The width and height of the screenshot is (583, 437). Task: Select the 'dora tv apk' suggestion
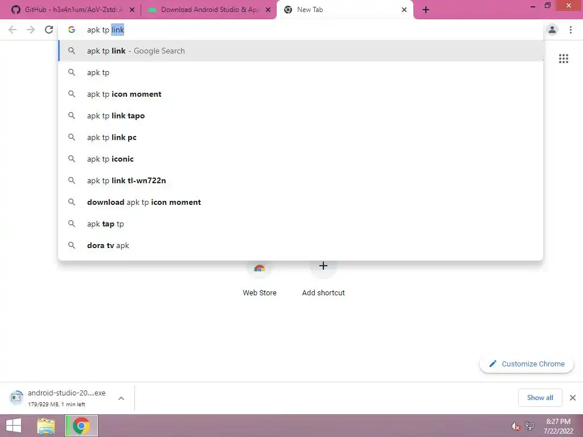tap(301, 245)
